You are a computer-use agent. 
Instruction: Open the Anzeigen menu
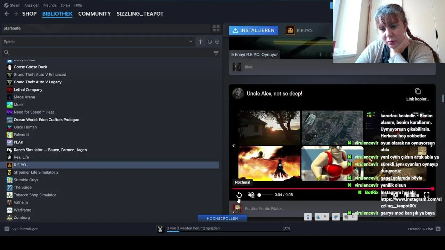pyautogui.click(x=32, y=5)
